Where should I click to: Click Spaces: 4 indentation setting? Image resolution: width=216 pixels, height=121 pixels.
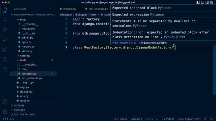point(136,119)
